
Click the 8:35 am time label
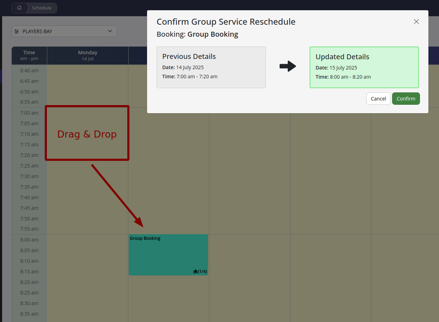click(x=29, y=314)
